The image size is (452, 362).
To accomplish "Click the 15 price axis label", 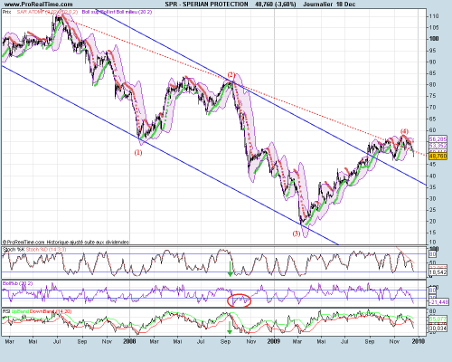I will coord(433,233).
